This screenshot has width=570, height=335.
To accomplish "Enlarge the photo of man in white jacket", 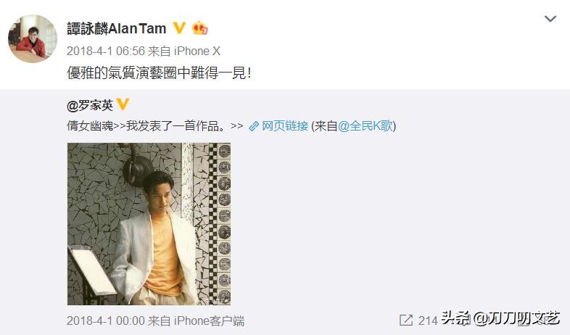I will coord(149,224).
